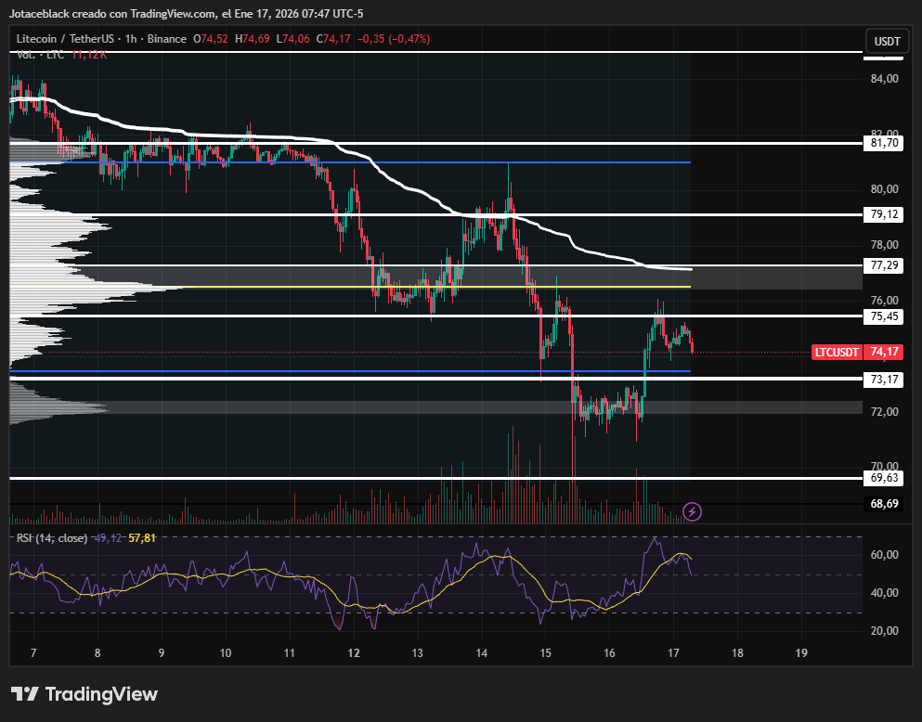This screenshot has width=922, height=722.
Task: Click date 7 on the time axis
Action: (x=33, y=653)
